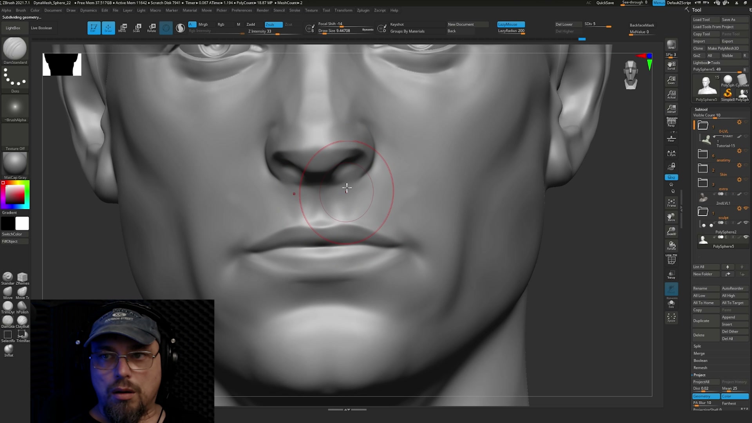752x423 pixels.
Task: Expand the anatimy subtool folder
Action: point(703,154)
